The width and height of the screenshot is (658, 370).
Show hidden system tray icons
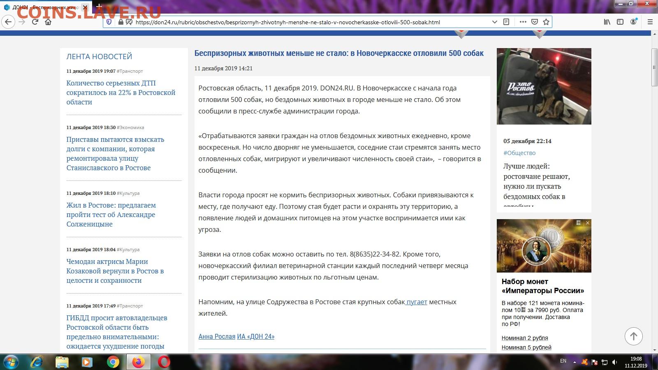coord(575,362)
